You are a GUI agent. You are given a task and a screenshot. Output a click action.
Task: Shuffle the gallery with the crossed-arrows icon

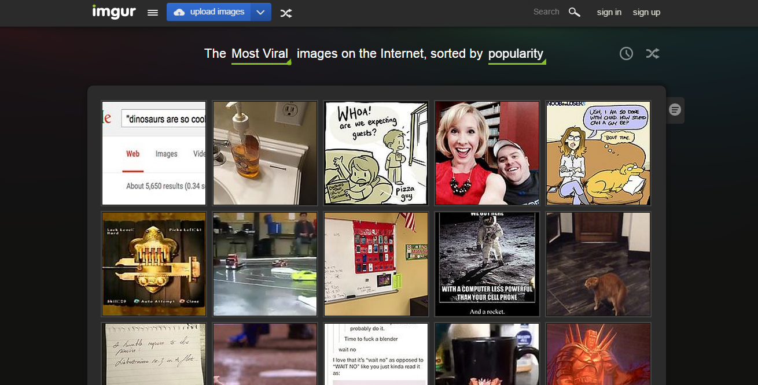[x=653, y=53]
